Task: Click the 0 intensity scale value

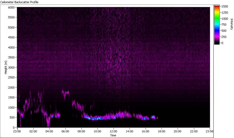Action: (x=223, y=43)
